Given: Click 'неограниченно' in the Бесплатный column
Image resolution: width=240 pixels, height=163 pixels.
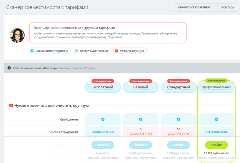Looking at the screenshot, I should [x=103, y=132].
